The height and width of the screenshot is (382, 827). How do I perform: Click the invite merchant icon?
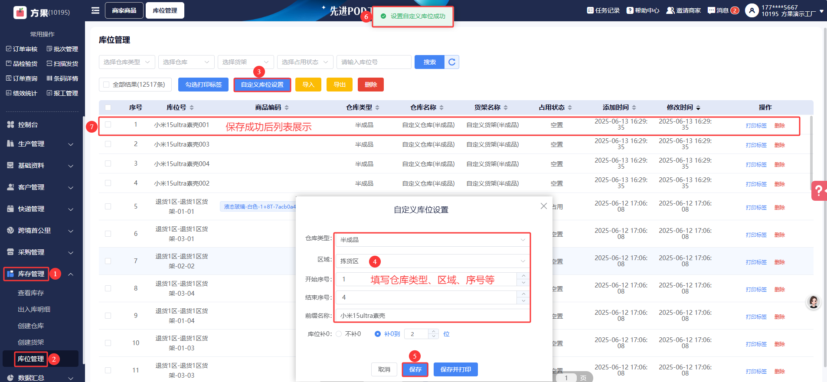pyautogui.click(x=670, y=10)
